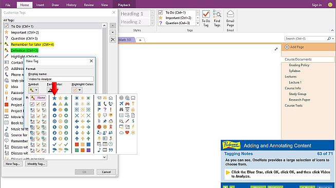Choose the red square symbol
The height and width of the screenshot is (188, 336).
click(x=77, y=144)
